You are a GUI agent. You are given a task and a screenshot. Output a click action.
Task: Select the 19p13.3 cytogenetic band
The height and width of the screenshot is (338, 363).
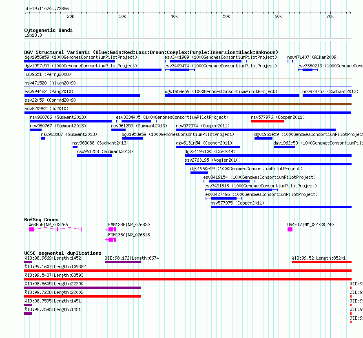click(x=188, y=40)
